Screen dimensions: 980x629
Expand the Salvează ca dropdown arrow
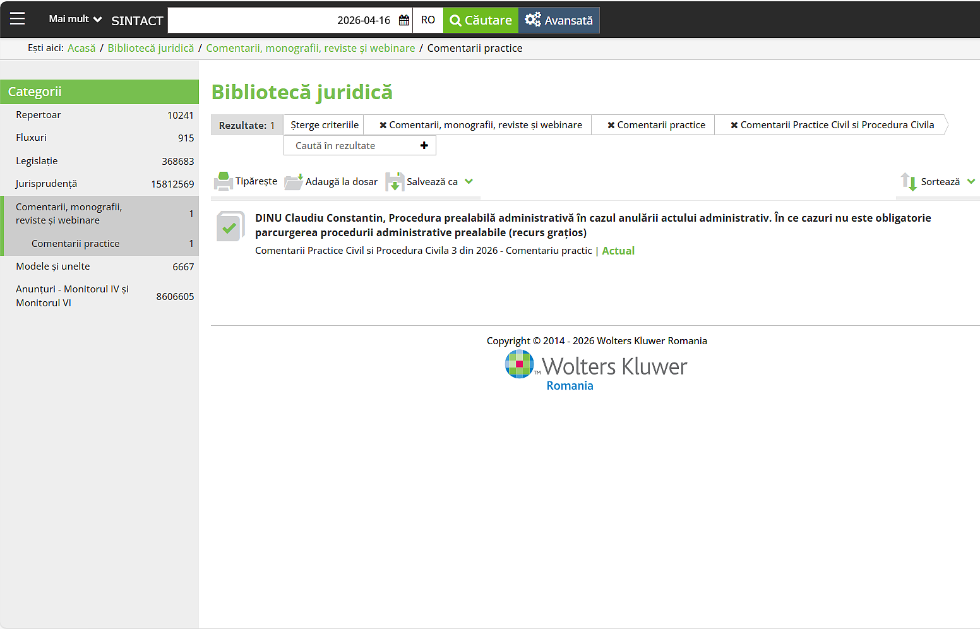469,181
